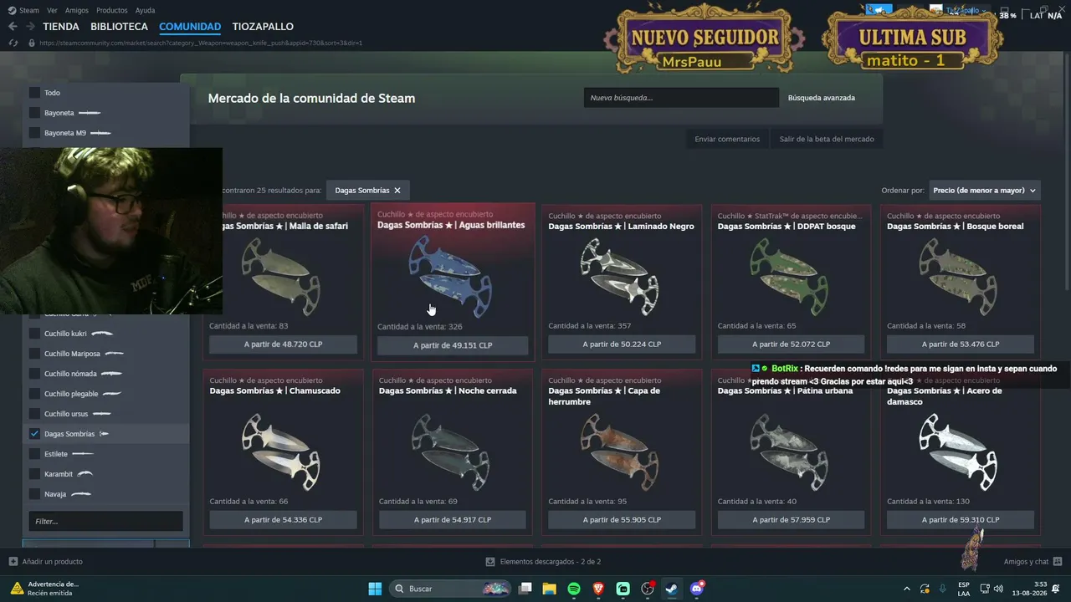Click the A partir de 54.336 CLP button
1071x602 pixels.
pos(284,520)
